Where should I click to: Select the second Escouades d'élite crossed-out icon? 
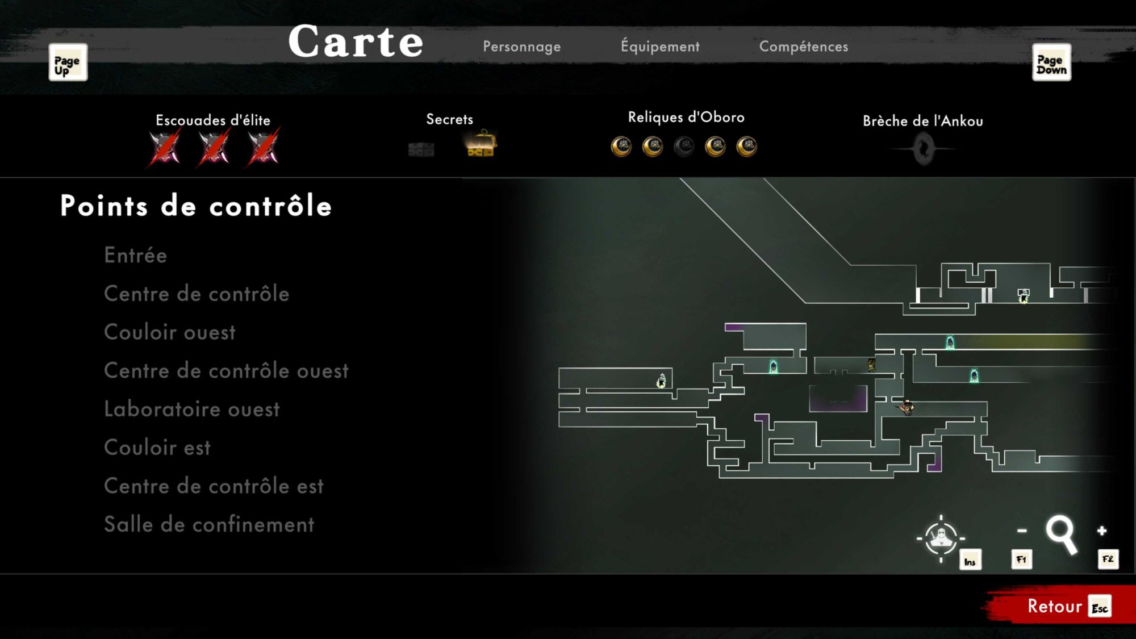point(214,148)
